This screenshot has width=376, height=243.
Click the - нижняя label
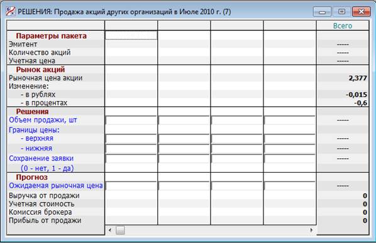36,148
